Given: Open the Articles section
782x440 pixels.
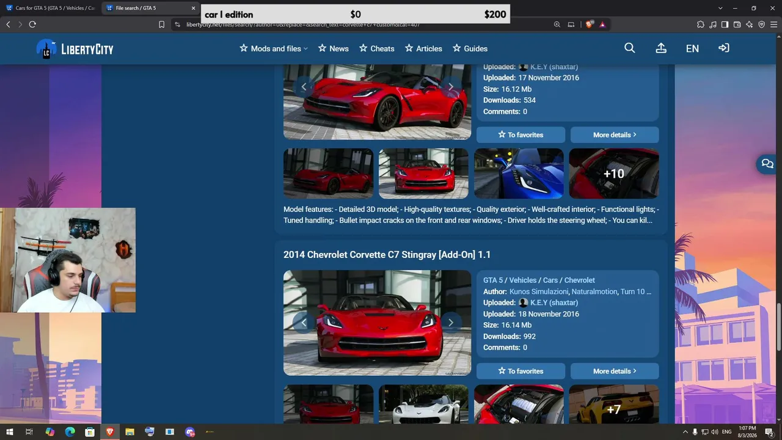Looking at the screenshot, I should click(x=423, y=48).
